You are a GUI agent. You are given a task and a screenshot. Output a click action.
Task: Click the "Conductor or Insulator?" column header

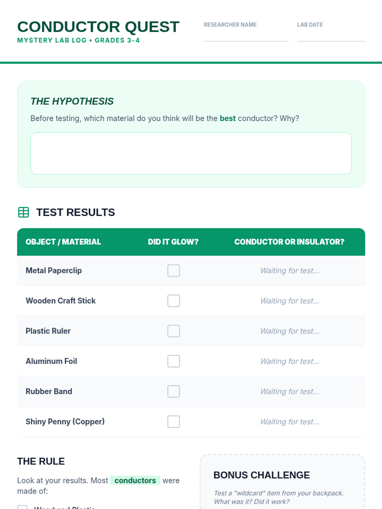click(x=289, y=242)
